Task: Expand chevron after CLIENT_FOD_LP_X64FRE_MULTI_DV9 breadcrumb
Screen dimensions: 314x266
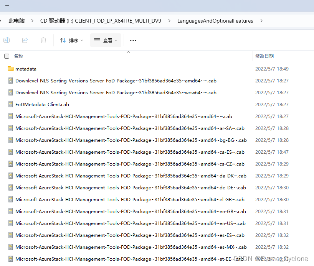Action: [169, 21]
